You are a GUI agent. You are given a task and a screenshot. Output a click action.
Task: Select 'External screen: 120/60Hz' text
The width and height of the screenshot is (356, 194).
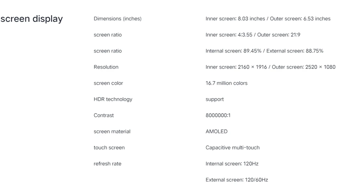click(237, 180)
